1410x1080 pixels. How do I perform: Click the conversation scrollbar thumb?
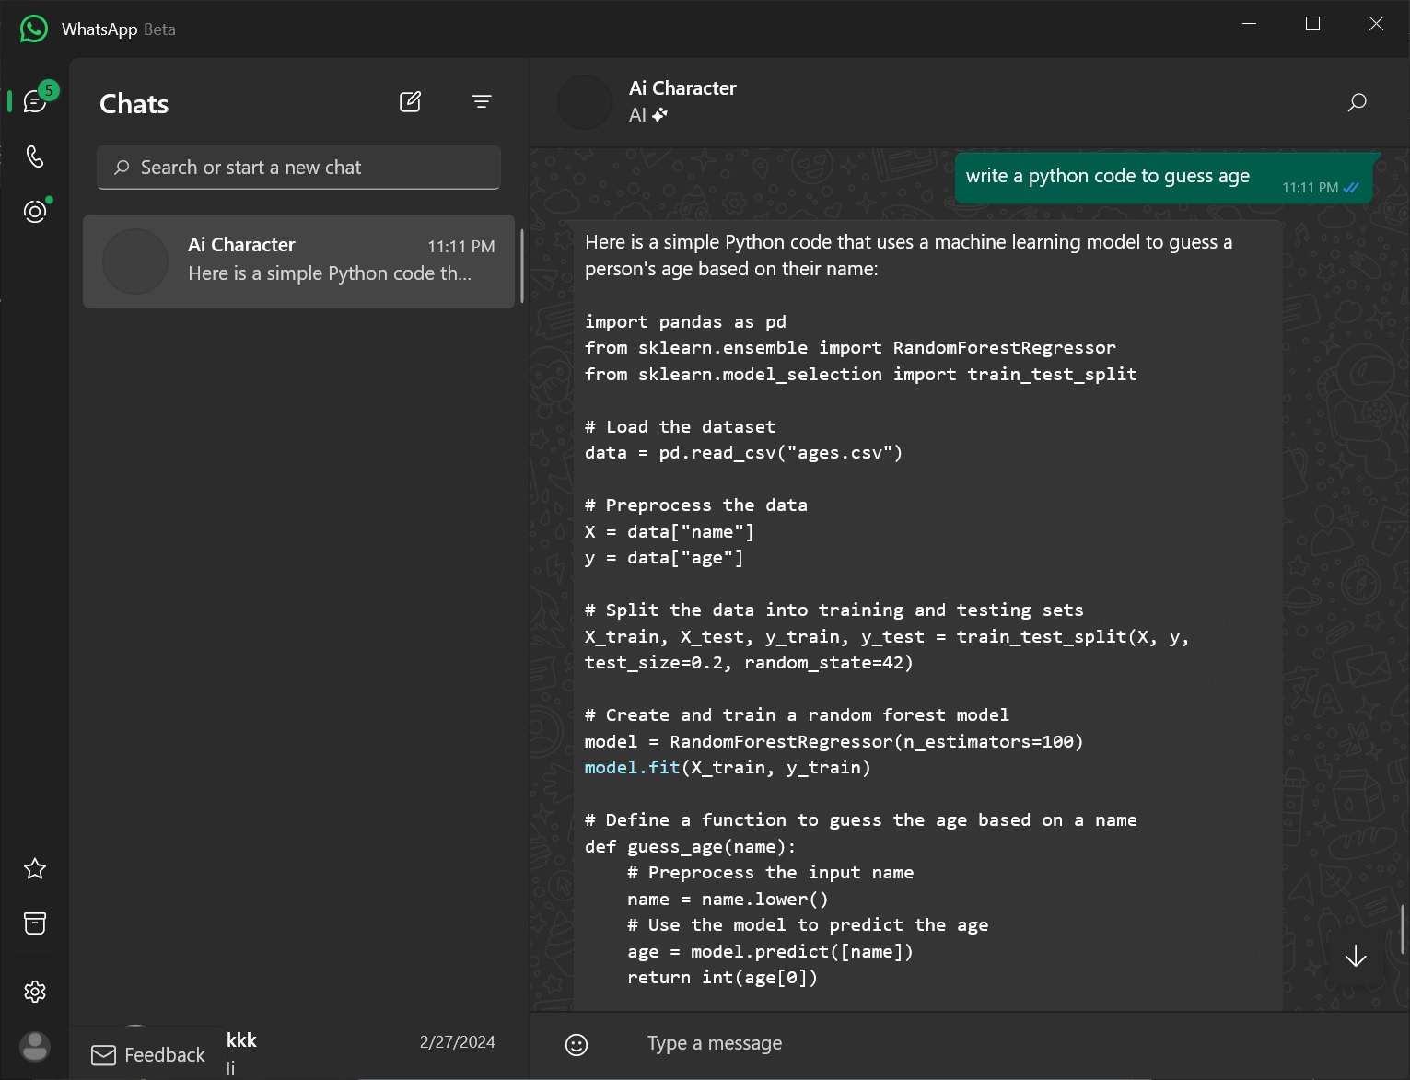(1403, 929)
